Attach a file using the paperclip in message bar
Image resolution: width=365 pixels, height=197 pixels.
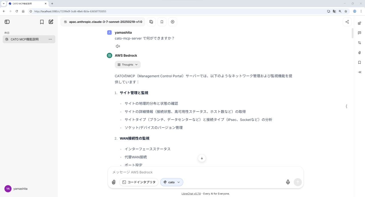[x=113, y=182]
